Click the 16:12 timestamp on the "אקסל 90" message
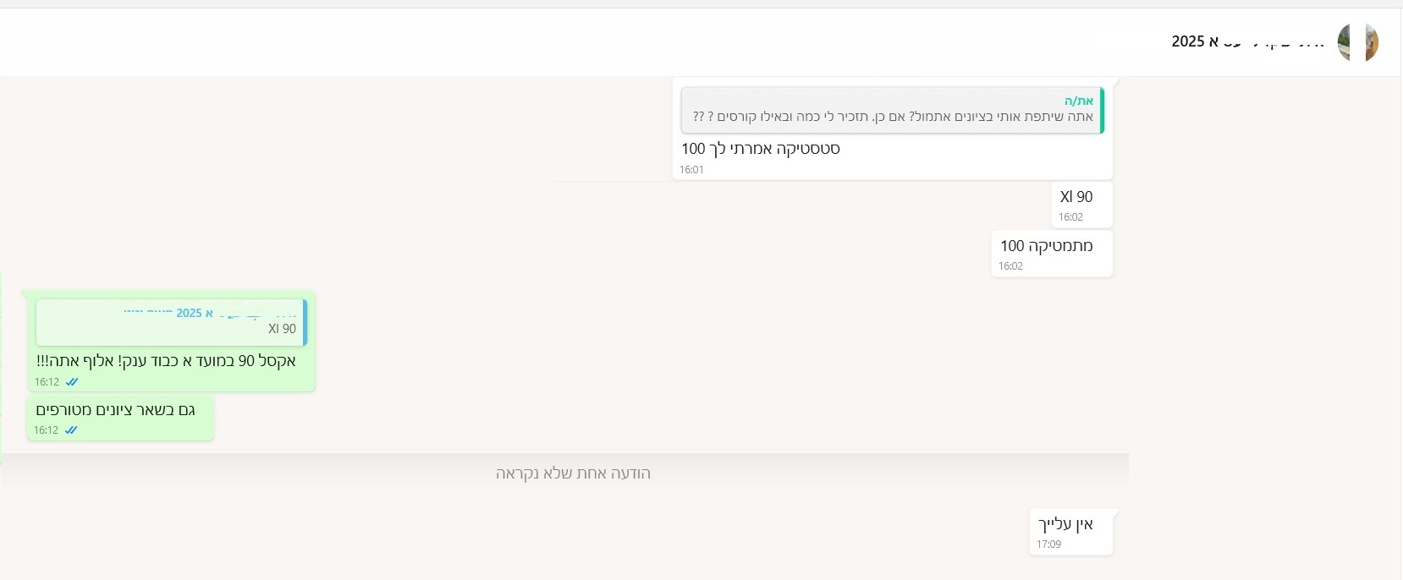 click(x=47, y=382)
